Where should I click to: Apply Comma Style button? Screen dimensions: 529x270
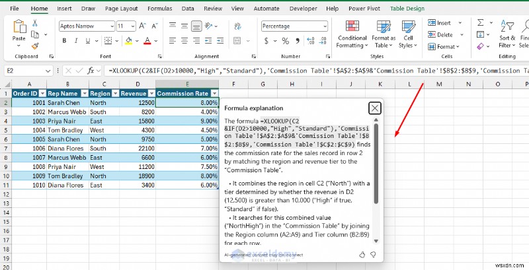[x=297, y=41]
